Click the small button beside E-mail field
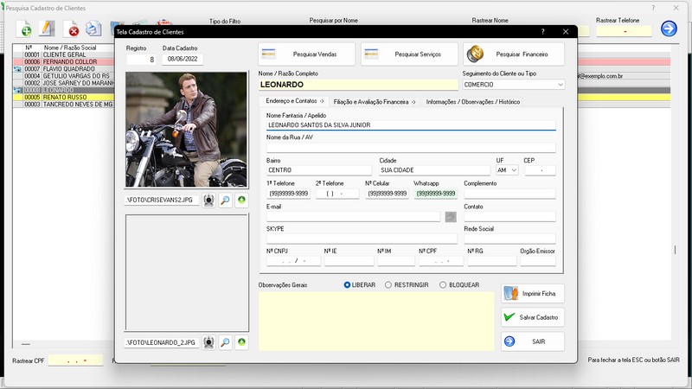Screen dimensions: 692x389 point(451,217)
